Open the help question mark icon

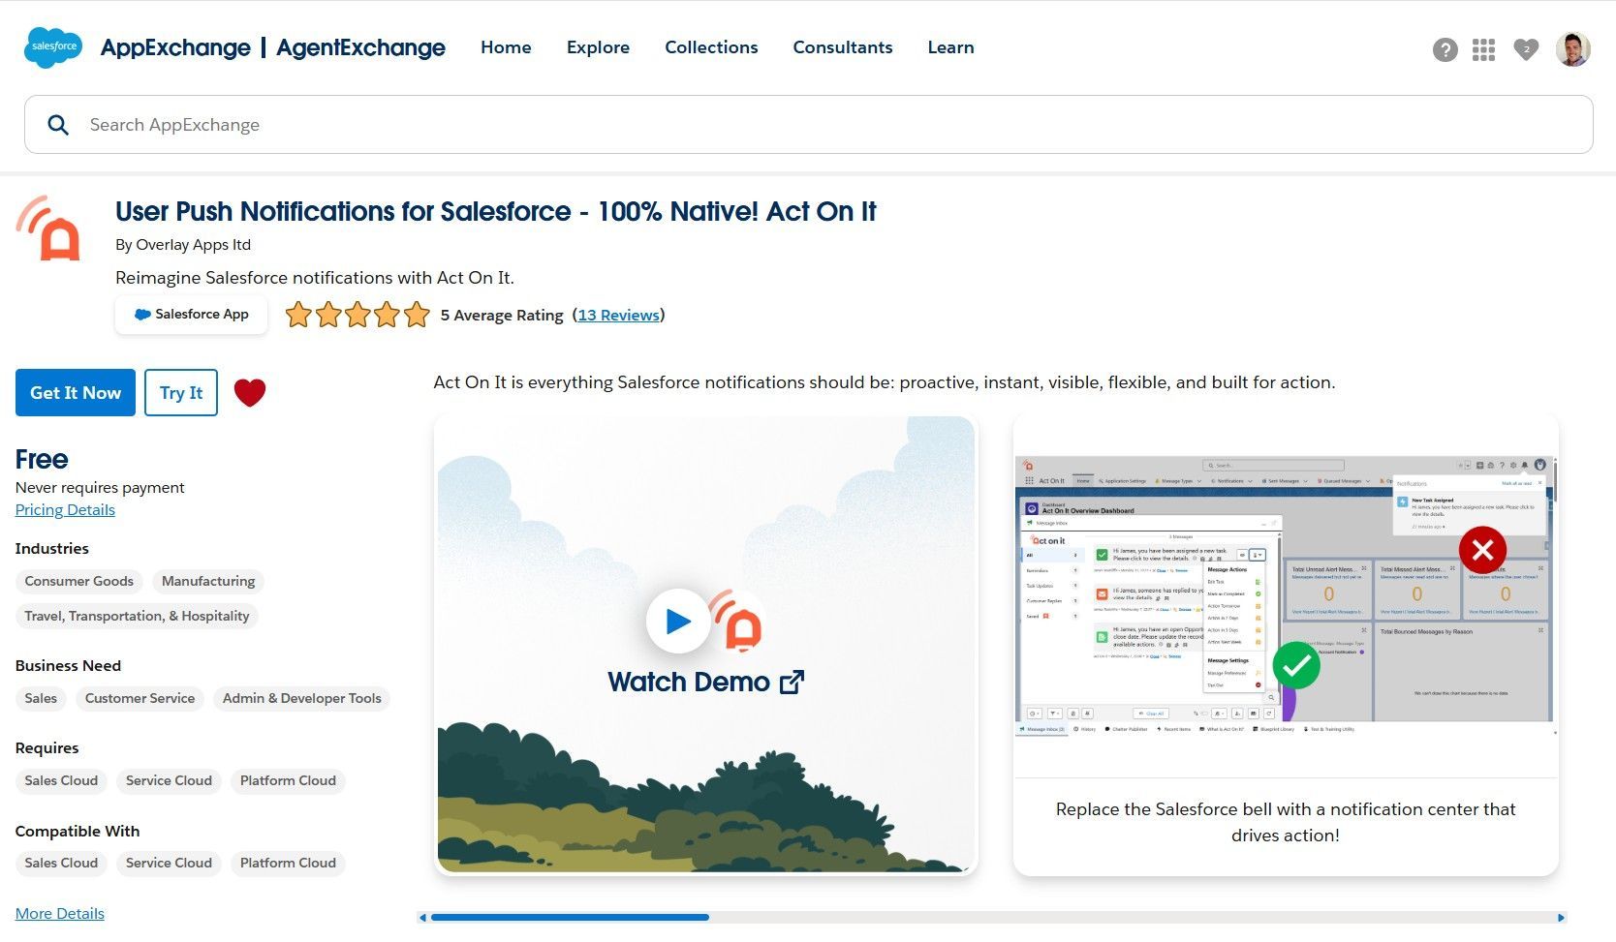coord(1445,49)
